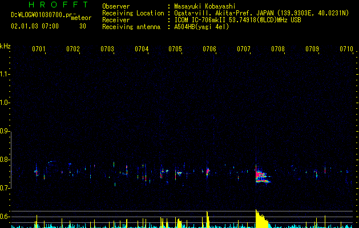Click the 0.8 kHz axis label
359x228 pixels.
coord(4,160)
